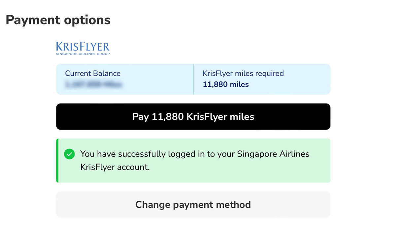Click the KrisFlyer miles required label
This screenshot has width=396, height=242.
pos(243,74)
